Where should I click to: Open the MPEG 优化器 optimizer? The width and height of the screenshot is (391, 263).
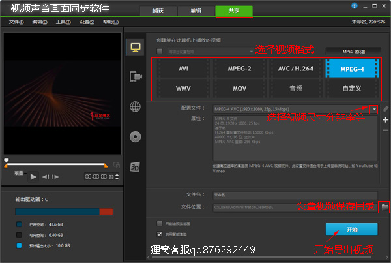pos(353,52)
